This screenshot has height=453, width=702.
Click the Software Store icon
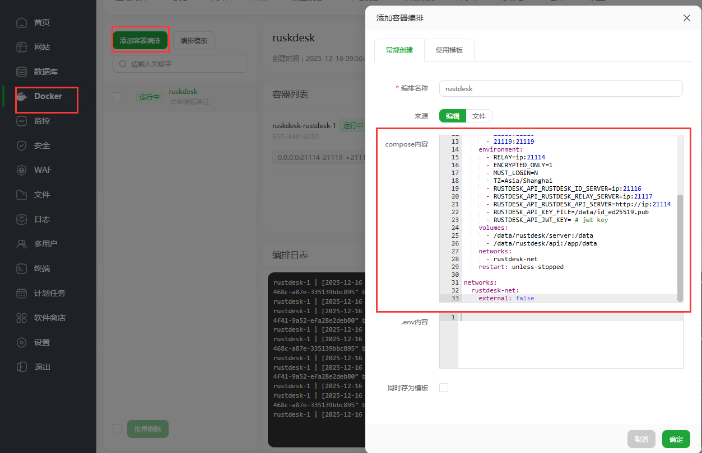point(21,318)
